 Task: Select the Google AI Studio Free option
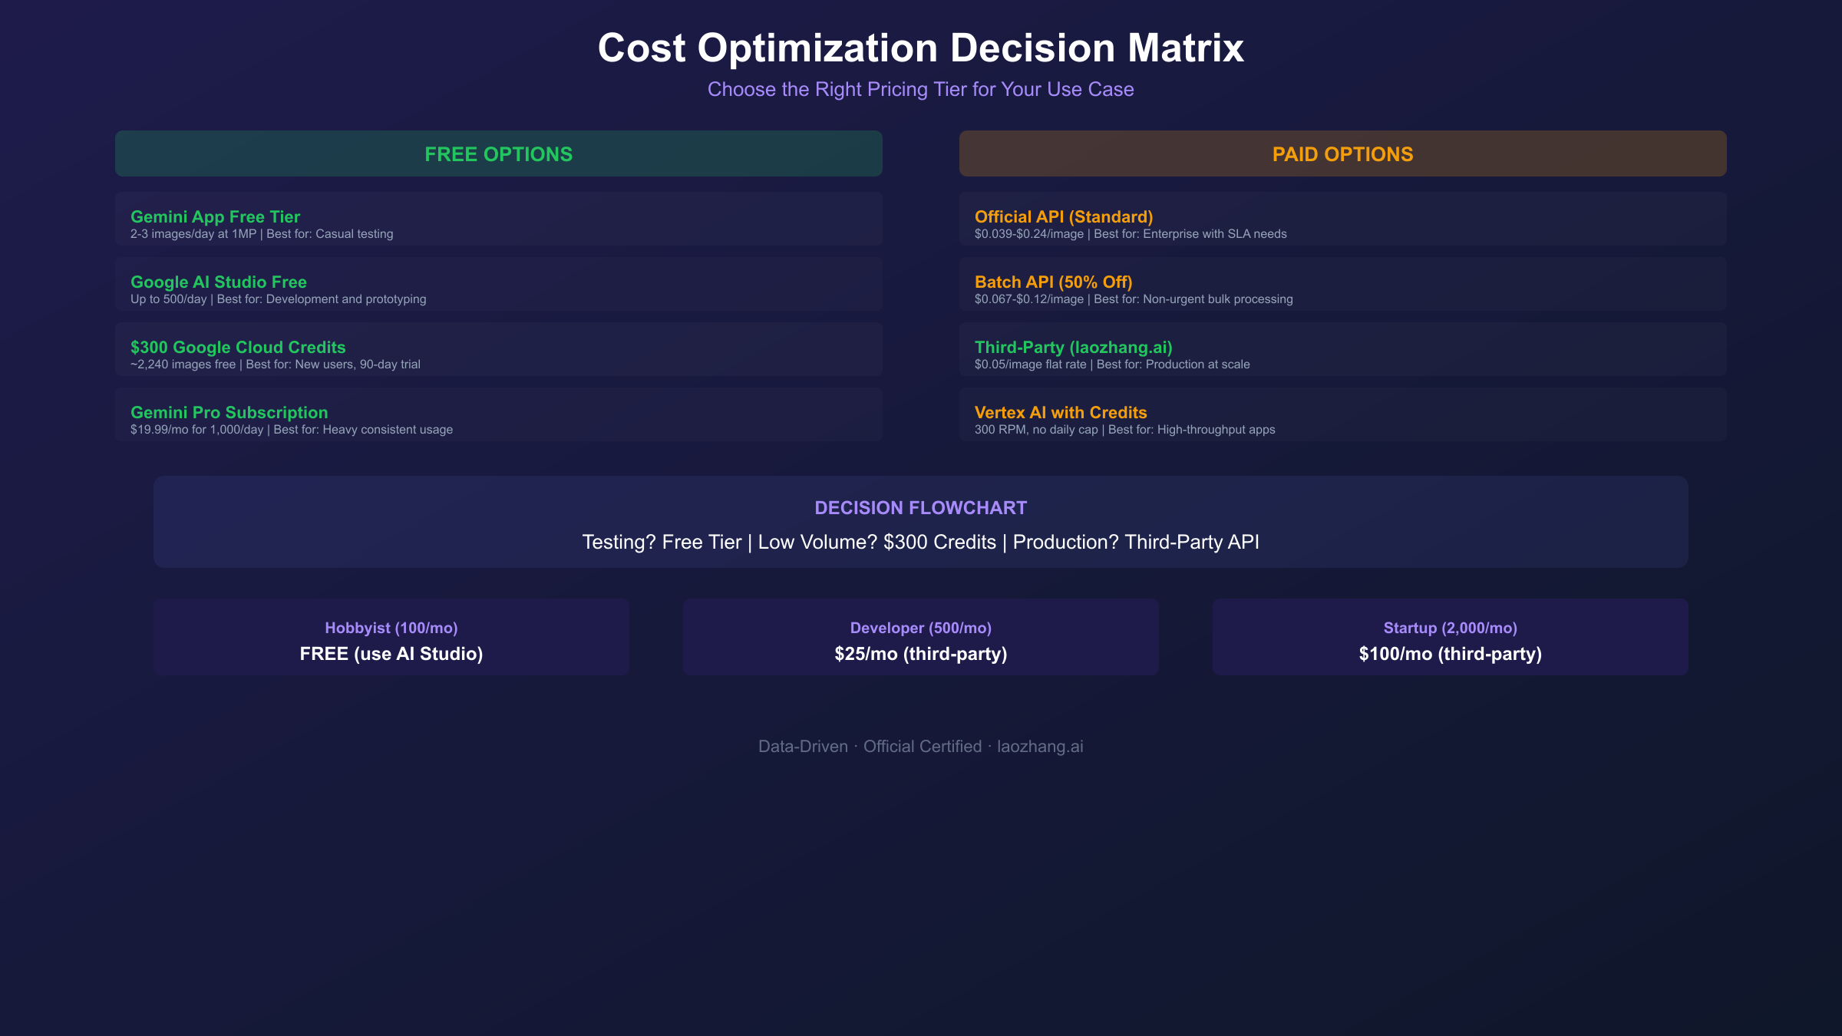click(x=498, y=285)
